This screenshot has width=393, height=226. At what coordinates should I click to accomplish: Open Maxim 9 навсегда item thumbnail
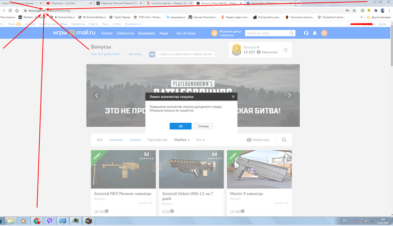tap(259, 169)
